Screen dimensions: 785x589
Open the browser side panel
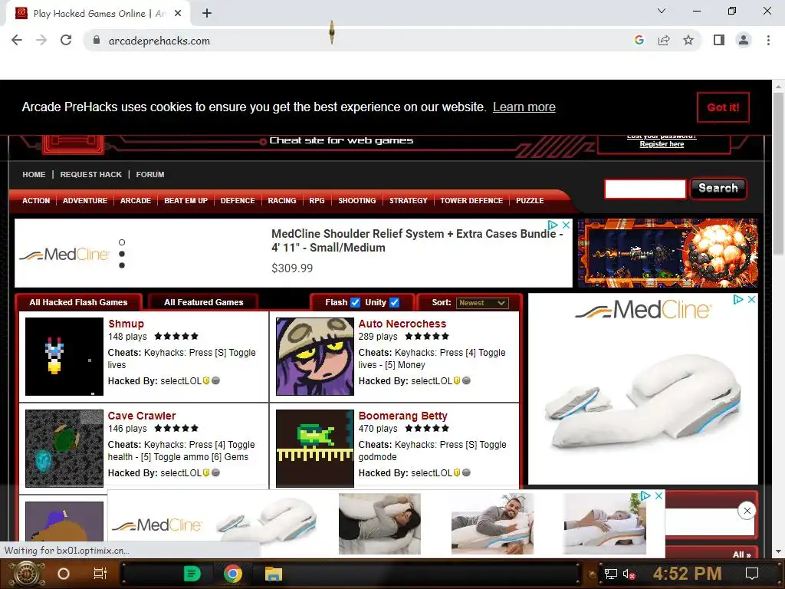(x=719, y=41)
